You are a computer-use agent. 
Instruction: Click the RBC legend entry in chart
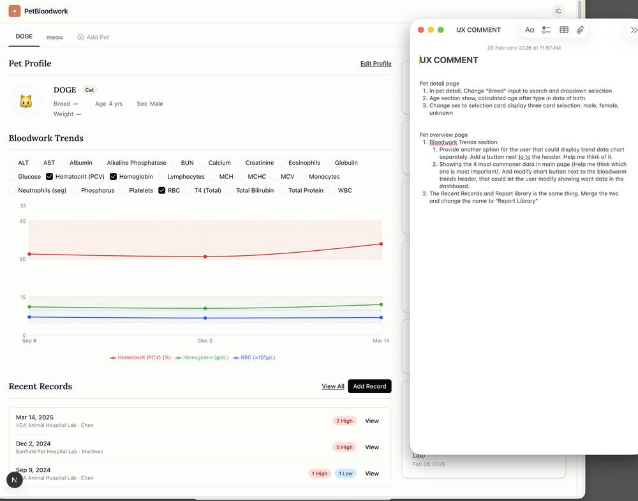255,357
